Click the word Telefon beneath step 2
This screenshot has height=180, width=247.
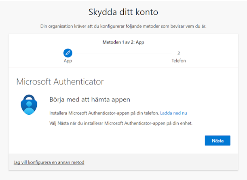click(179, 61)
